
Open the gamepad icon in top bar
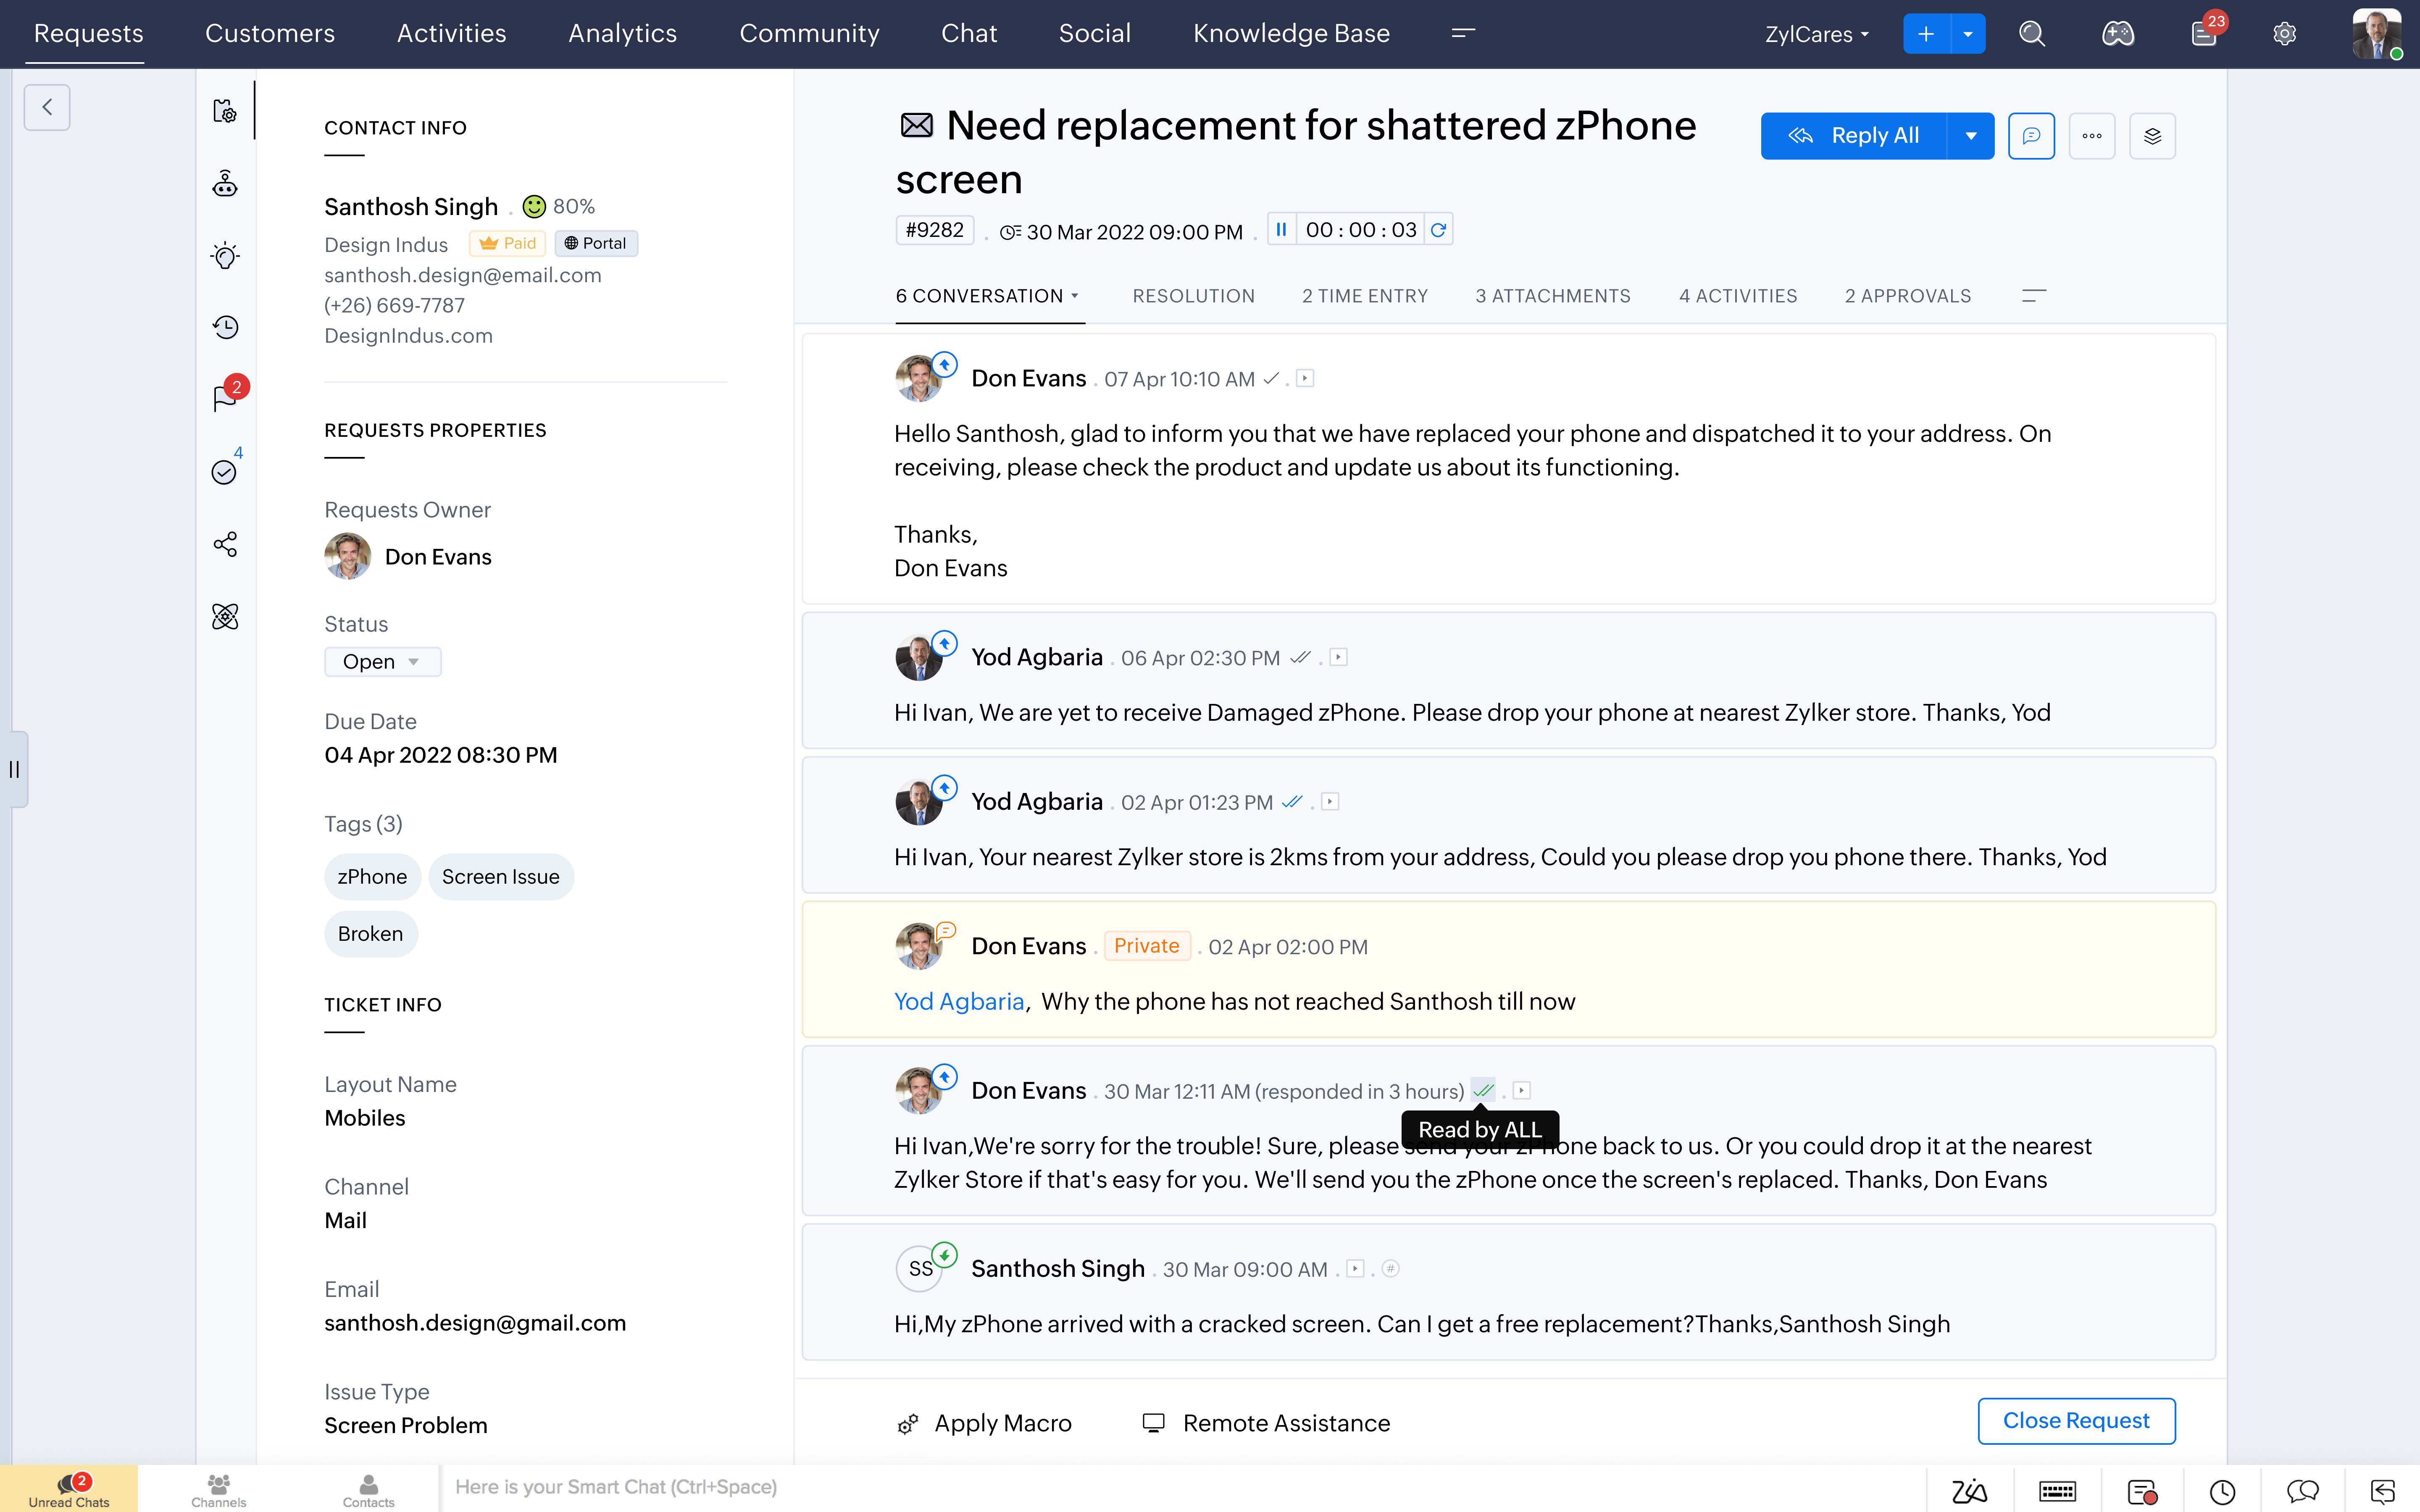pyautogui.click(x=2117, y=34)
